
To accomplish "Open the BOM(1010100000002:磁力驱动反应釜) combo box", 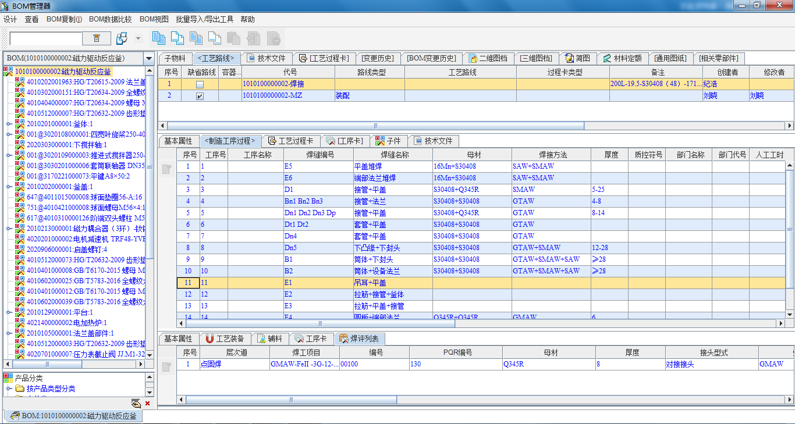I will 149,59.
